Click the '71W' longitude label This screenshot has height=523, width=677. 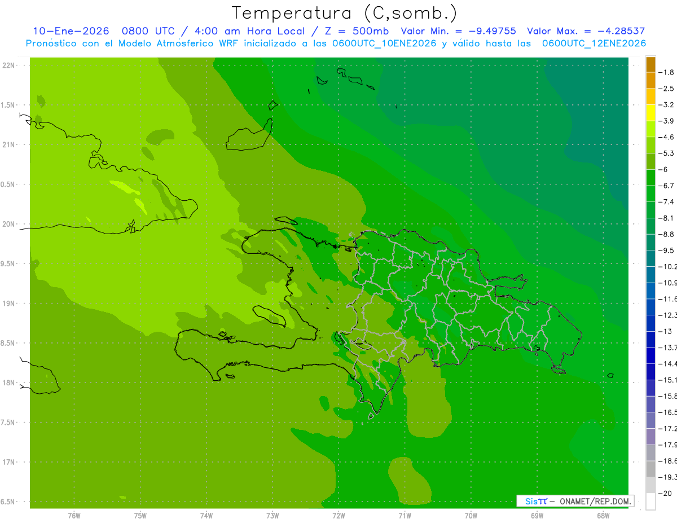tap(405, 515)
